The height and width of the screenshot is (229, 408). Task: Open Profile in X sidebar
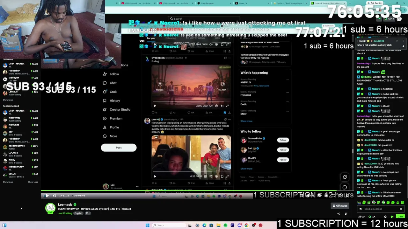[x=111, y=127]
